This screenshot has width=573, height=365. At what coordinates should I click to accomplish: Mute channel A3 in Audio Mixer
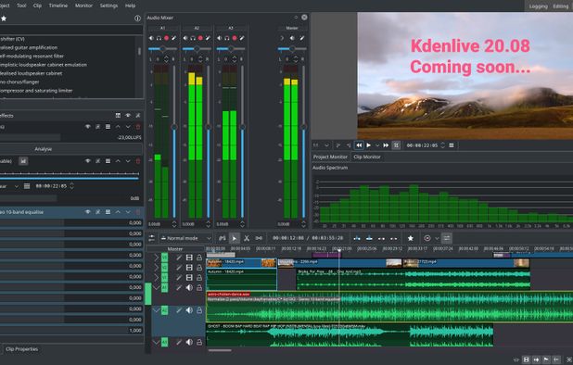219,38
